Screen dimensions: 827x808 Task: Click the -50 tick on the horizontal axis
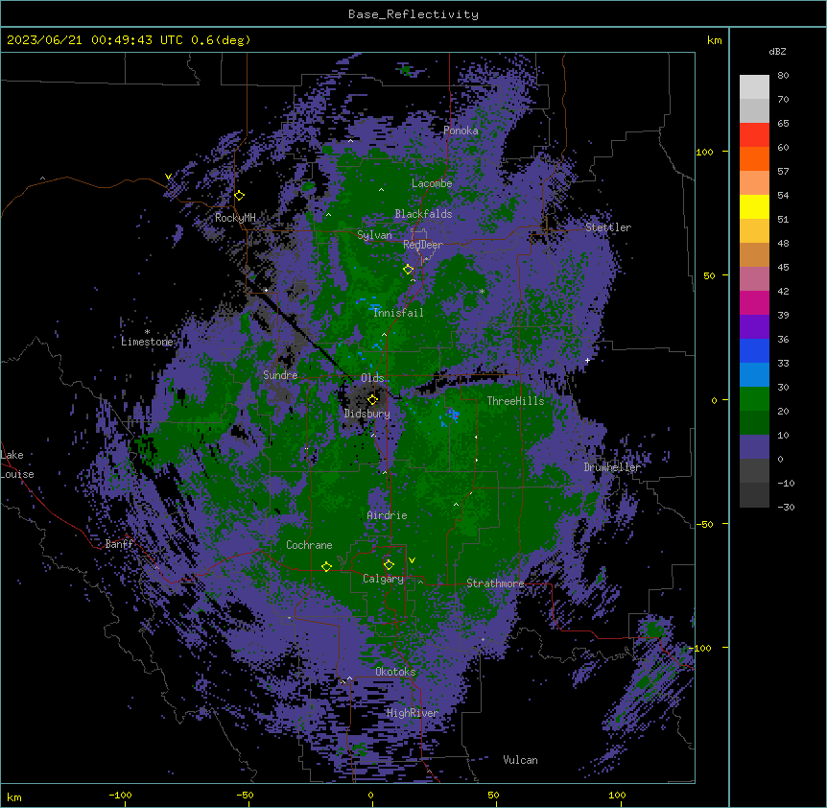tap(245, 795)
